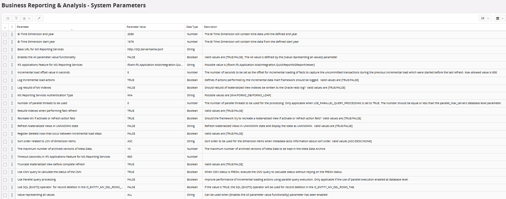Select the http://SQLServerName:port value cell
Image resolution: width=506 pixels, height=199 pixels.
click(155, 49)
